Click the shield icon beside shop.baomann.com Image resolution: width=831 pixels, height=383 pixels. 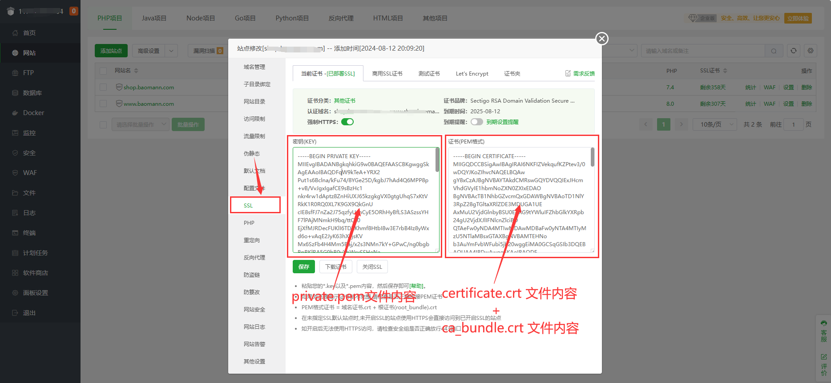coord(119,87)
